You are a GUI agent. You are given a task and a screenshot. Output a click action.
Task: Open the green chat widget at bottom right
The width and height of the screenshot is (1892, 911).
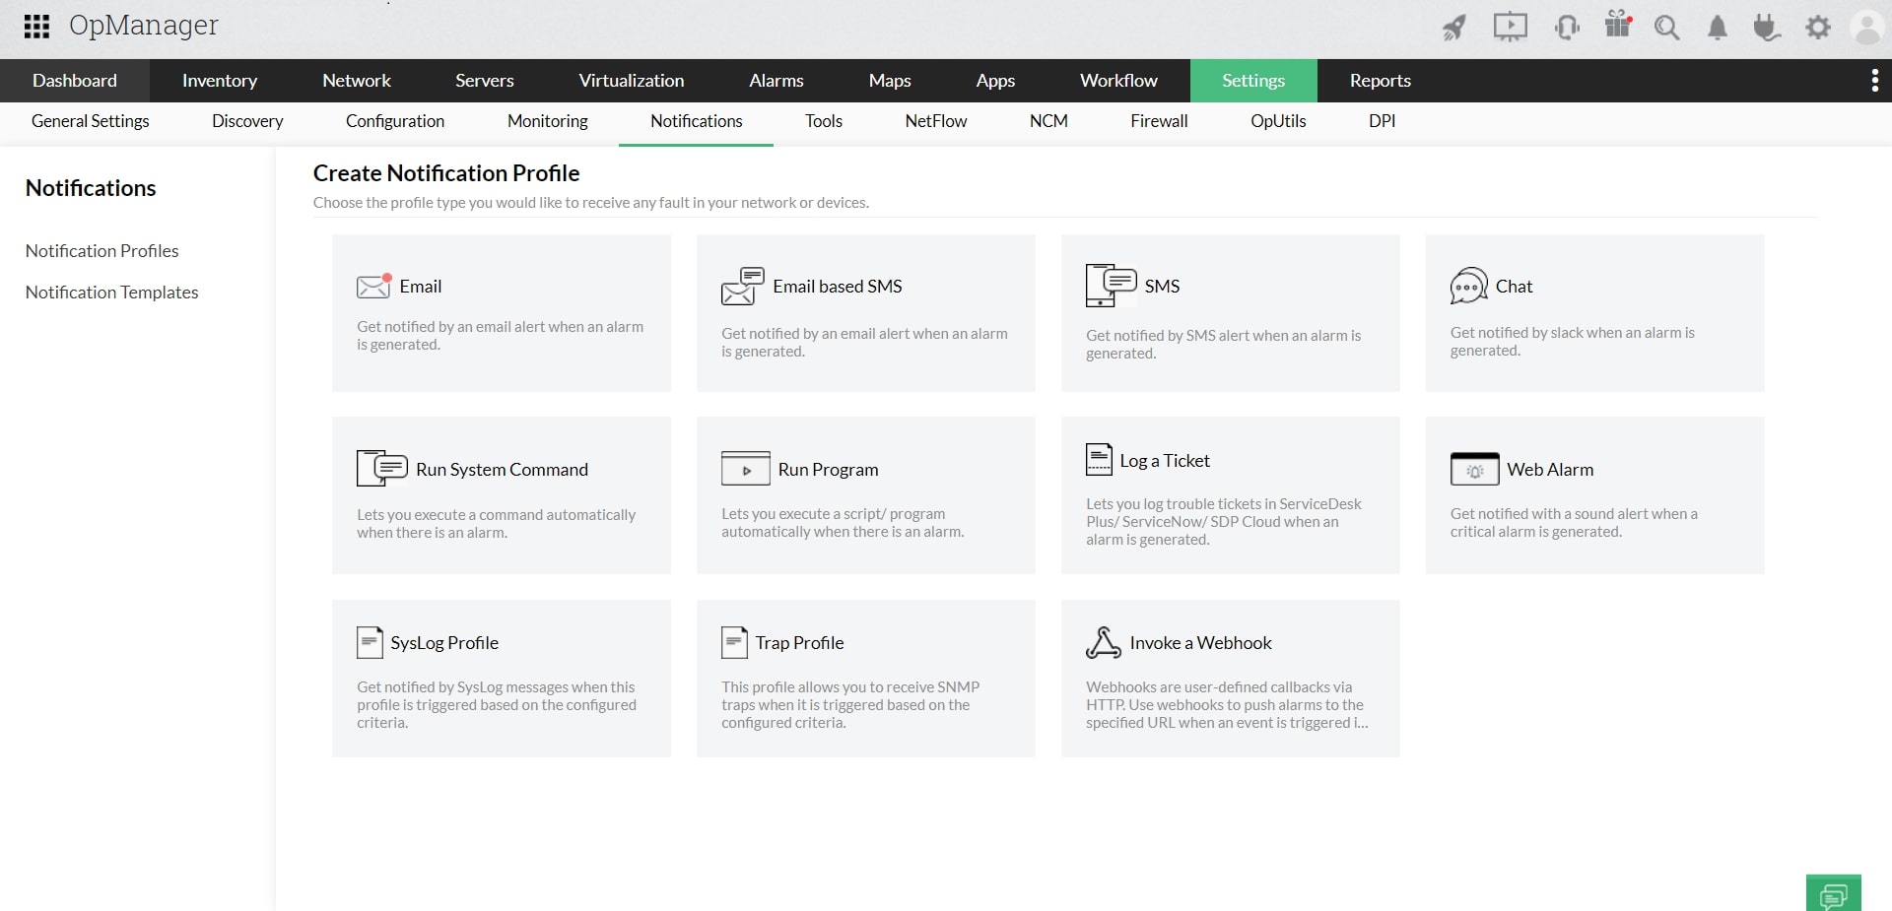[x=1835, y=891]
